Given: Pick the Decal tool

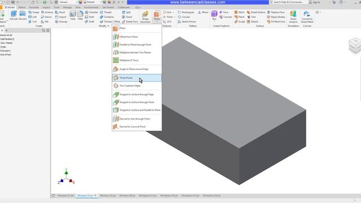Looking at the screenshot, I should coord(60,12).
